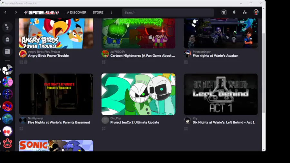
Task: Open Angry Birds Power Trouble thumbnail
Action: point(56,33)
